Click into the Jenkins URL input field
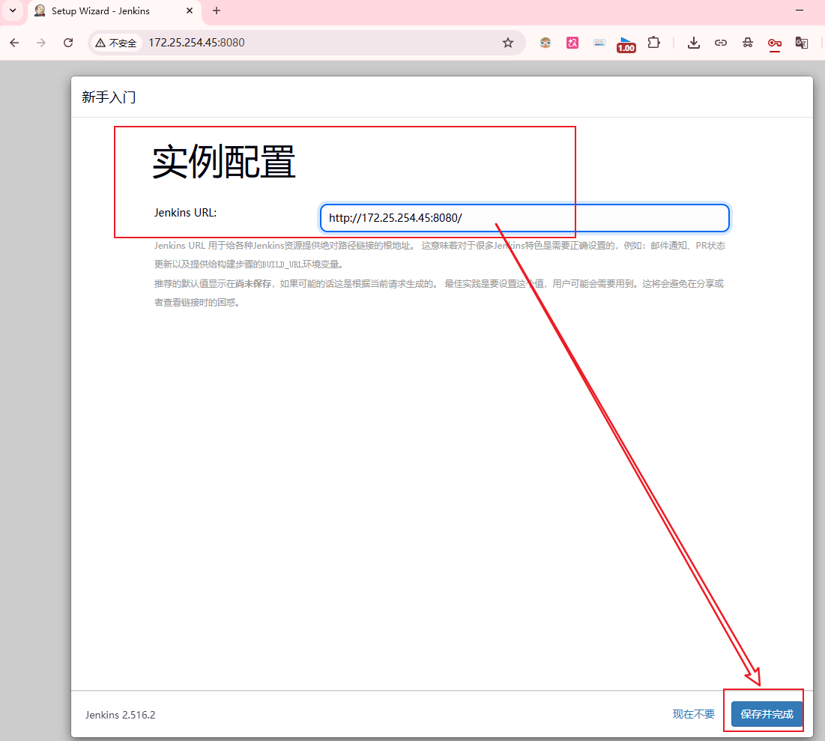The image size is (825, 741). pyautogui.click(x=525, y=218)
